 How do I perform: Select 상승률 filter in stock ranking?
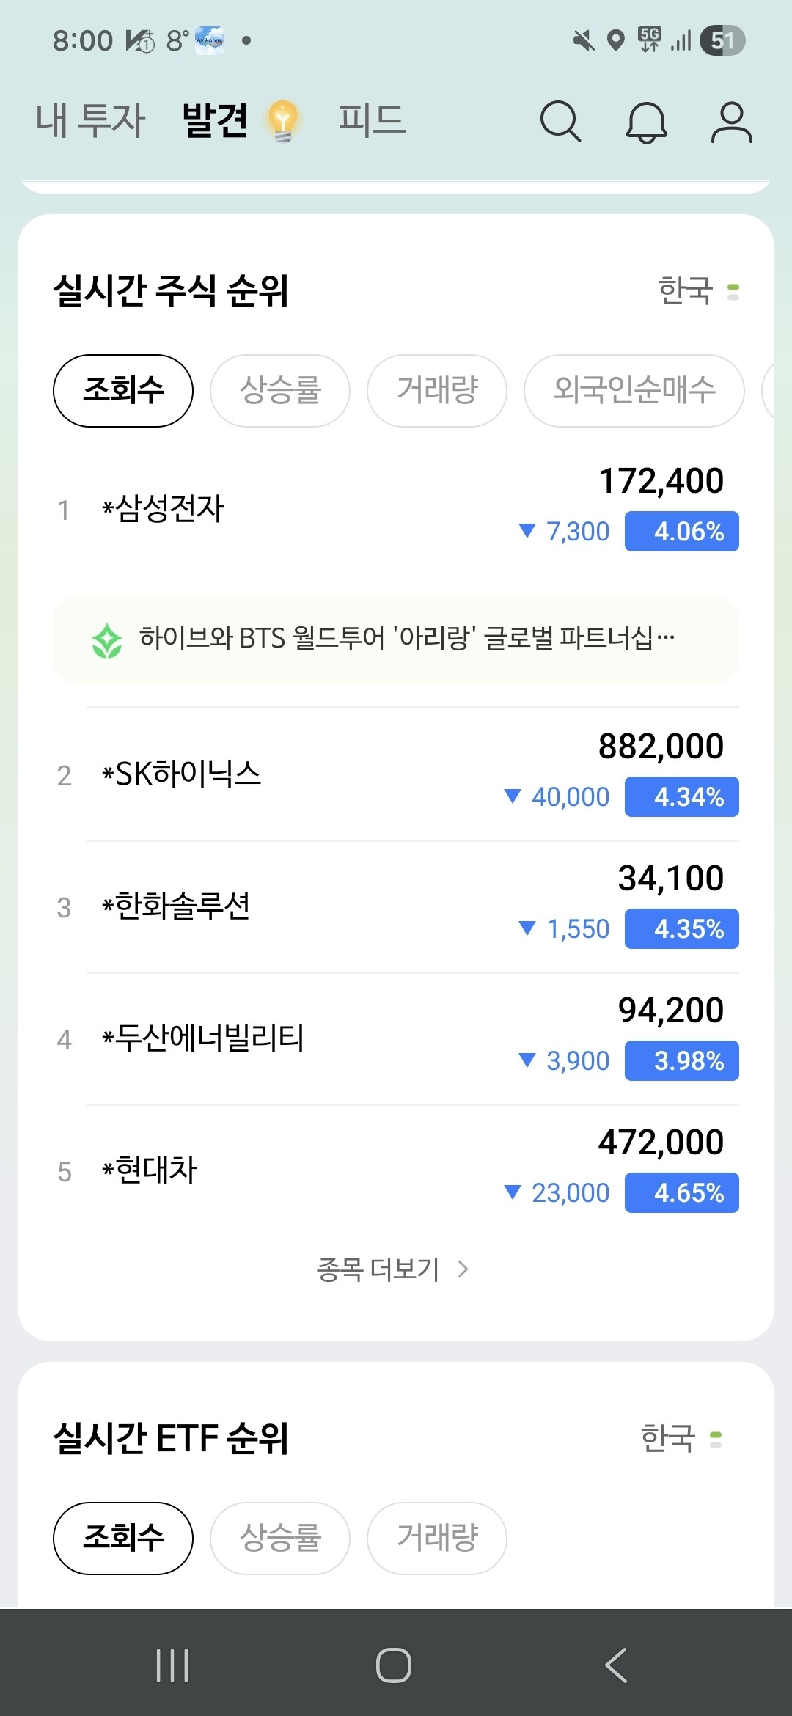[280, 390]
